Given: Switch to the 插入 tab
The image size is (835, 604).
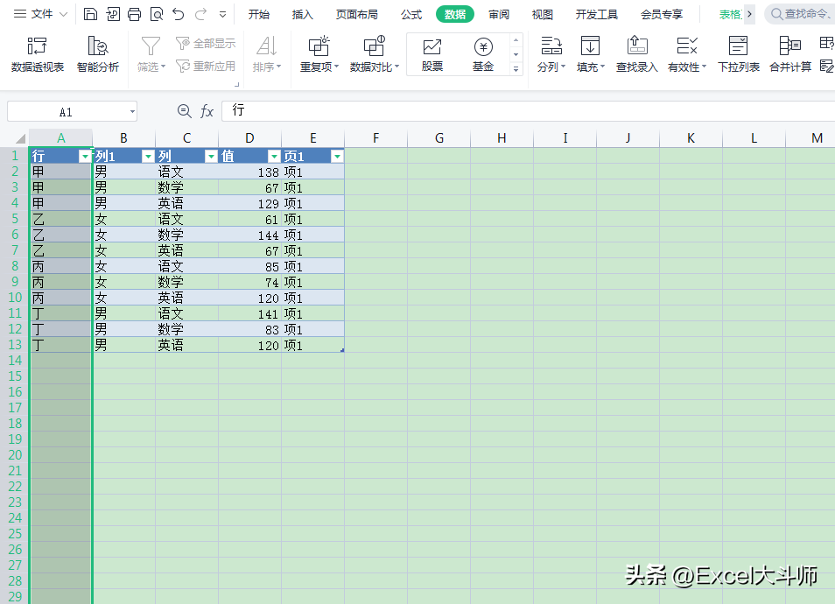Looking at the screenshot, I should click(303, 14).
